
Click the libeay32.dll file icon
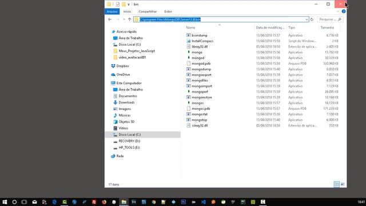pyautogui.click(x=188, y=46)
